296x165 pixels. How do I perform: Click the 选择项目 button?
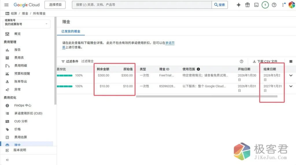click(x=55, y=5)
